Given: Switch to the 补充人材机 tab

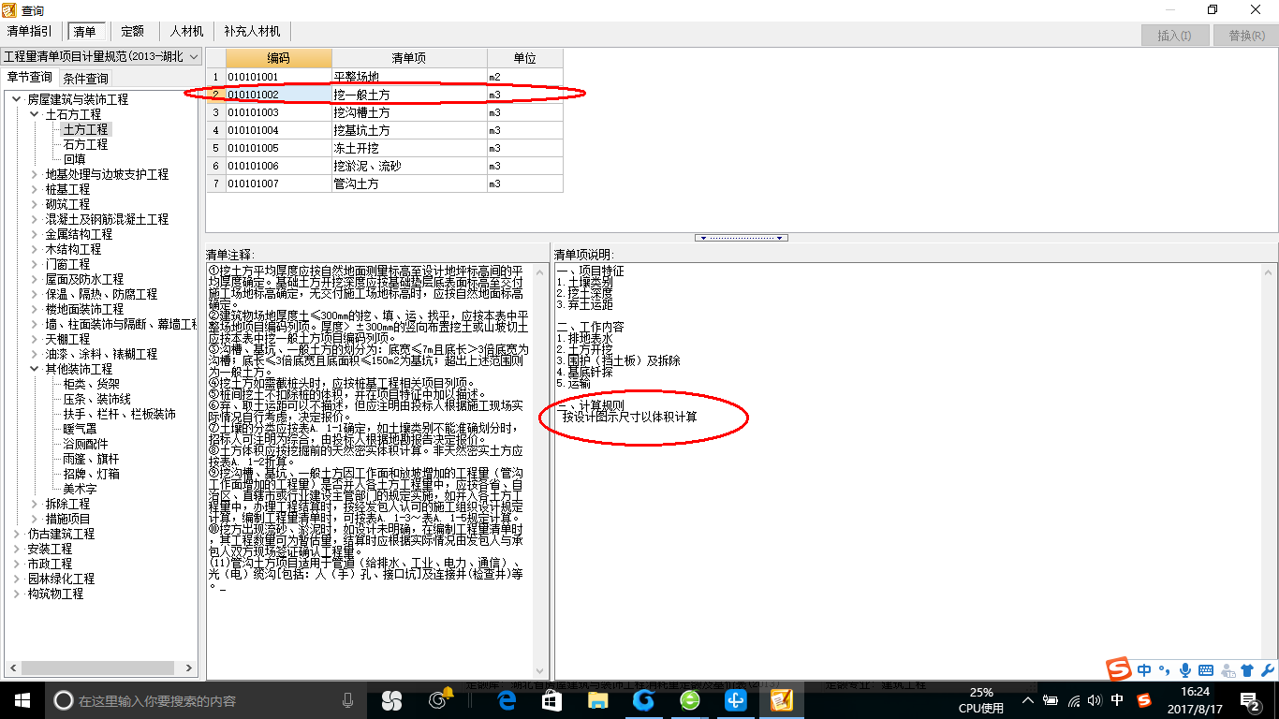Looking at the screenshot, I should tap(252, 32).
